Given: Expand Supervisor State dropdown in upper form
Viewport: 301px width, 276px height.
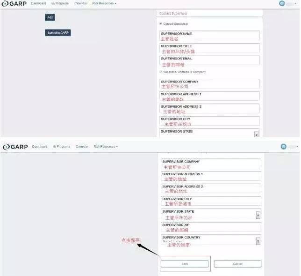Looking at the screenshot, I should (x=256, y=134).
